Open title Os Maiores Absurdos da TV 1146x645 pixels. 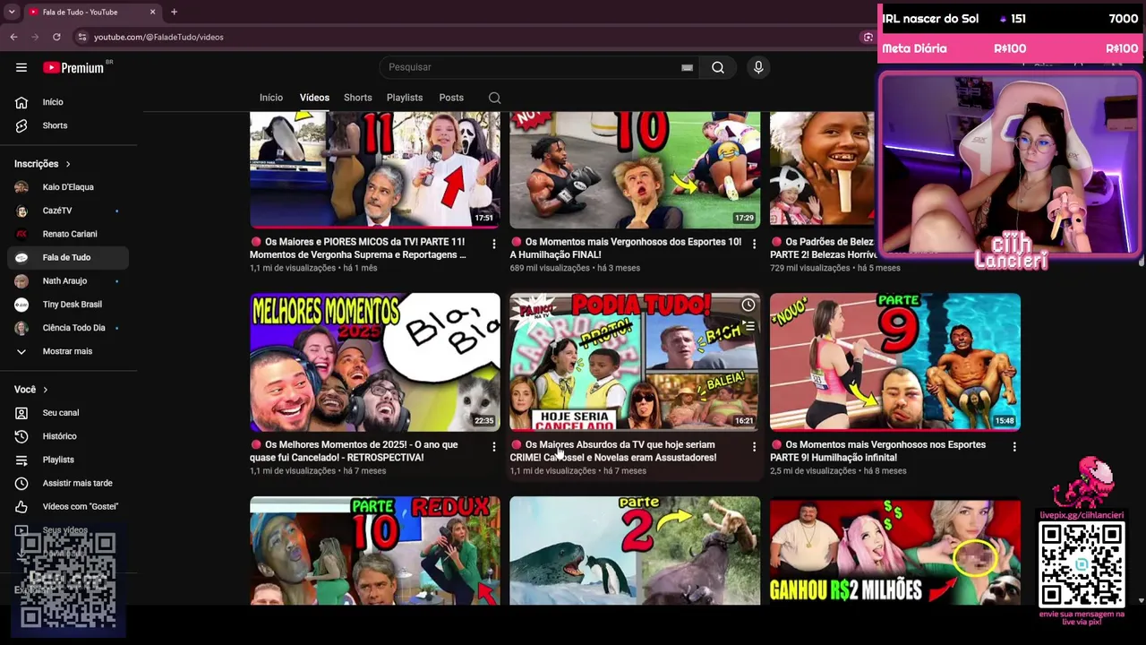click(x=613, y=451)
